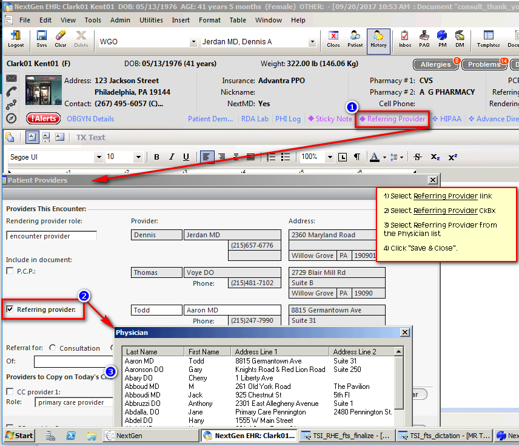This screenshot has height=446, width=519.
Task: Open the DM toolbar icon
Action: pyautogui.click(x=460, y=39)
